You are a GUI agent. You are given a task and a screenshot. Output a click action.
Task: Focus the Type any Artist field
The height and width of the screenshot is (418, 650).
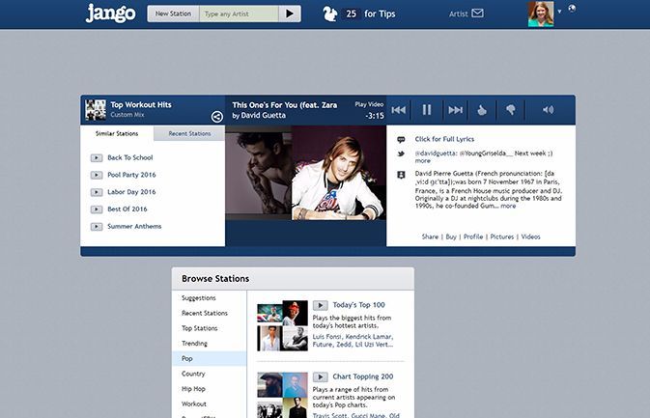pos(239,14)
